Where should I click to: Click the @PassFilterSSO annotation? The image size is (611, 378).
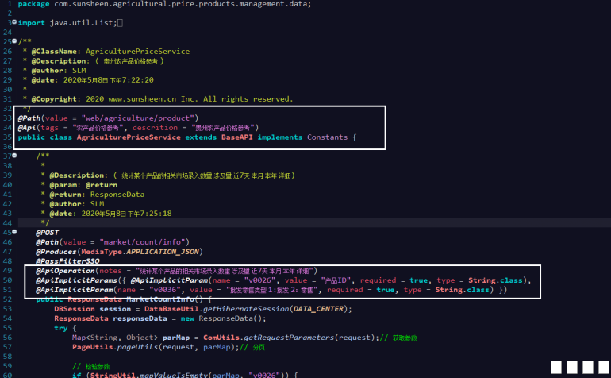click(x=67, y=261)
